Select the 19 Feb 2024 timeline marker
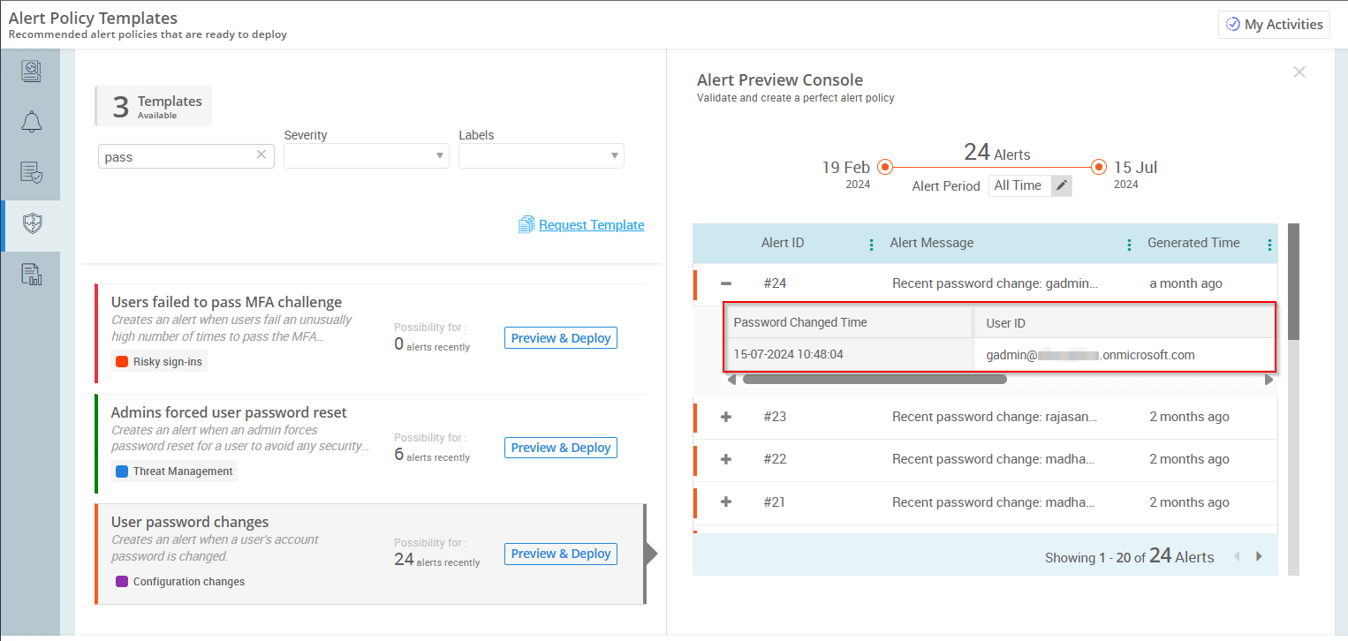 (x=885, y=166)
